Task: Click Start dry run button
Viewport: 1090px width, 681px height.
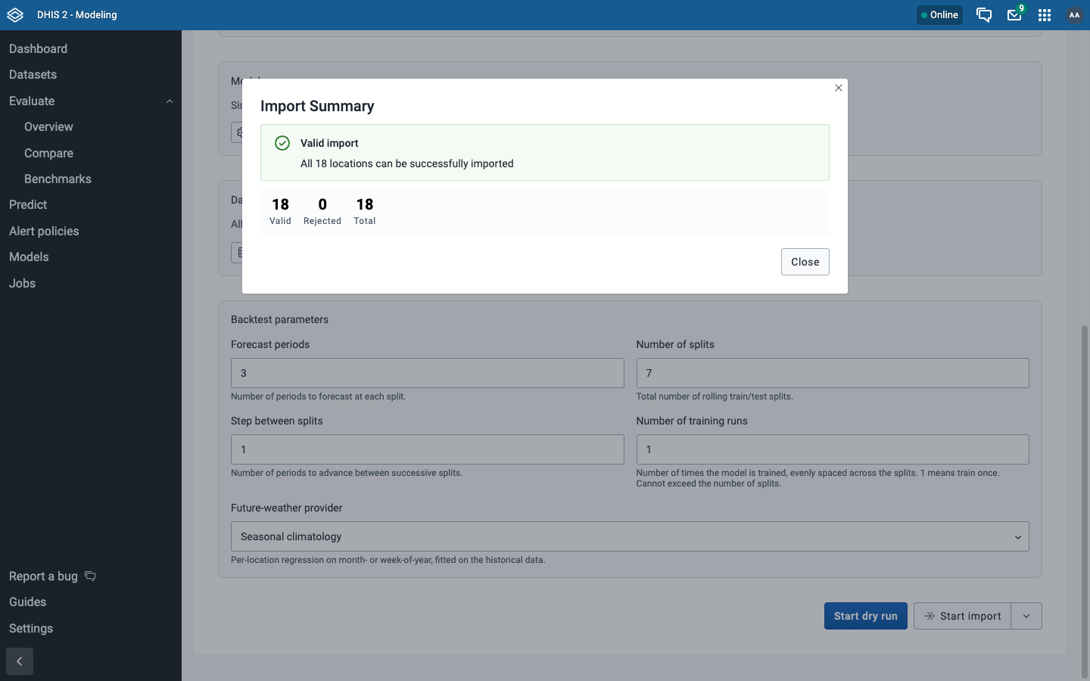Action: pyautogui.click(x=866, y=616)
